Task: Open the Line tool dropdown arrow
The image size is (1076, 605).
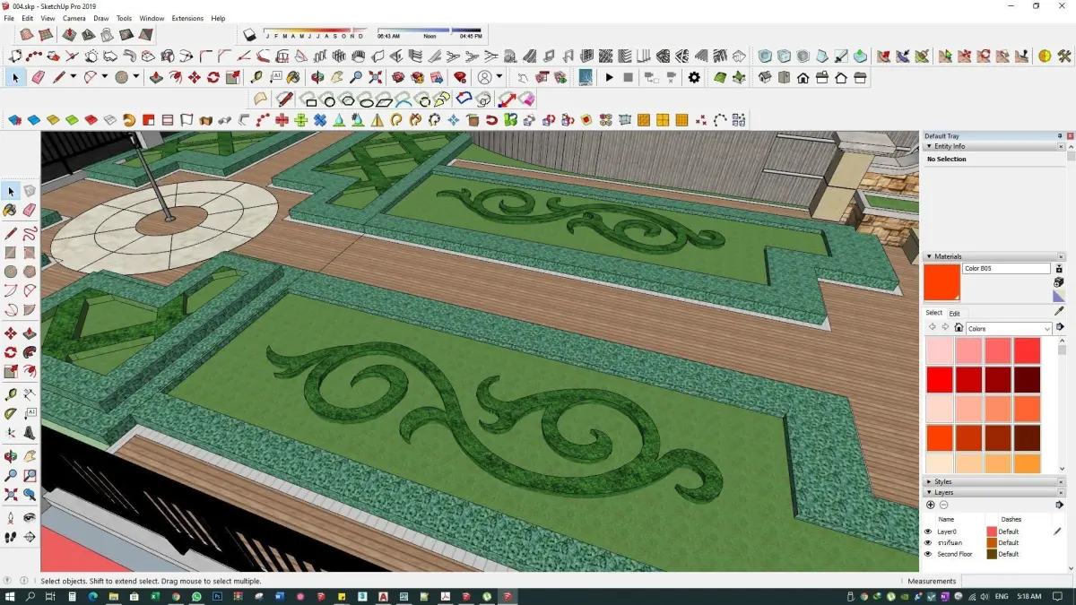Action: (x=73, y=78)
